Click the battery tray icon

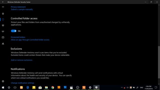pyautogui.click(x=134, y=87)
